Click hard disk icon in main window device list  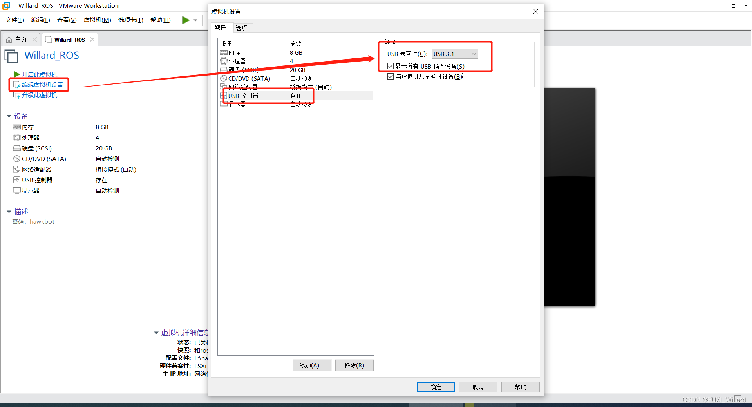pyautogui.click(x=17, y=148)
